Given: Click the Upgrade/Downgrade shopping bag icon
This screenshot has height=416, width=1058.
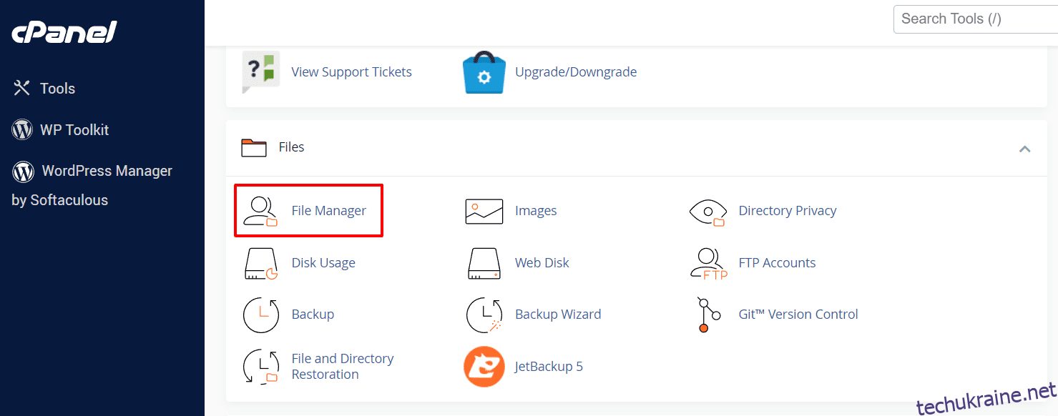Looking at the screenshot, I should pyautogui.click(x=484, y=72).
